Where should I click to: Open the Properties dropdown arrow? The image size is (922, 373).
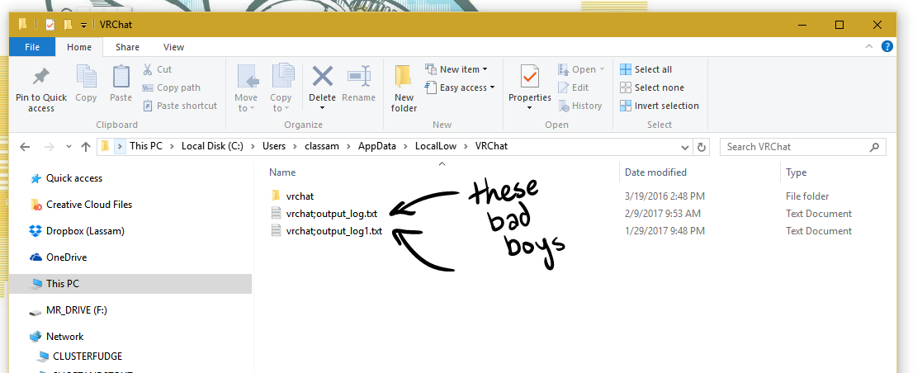pyautogui.click(x=529, y=107)
